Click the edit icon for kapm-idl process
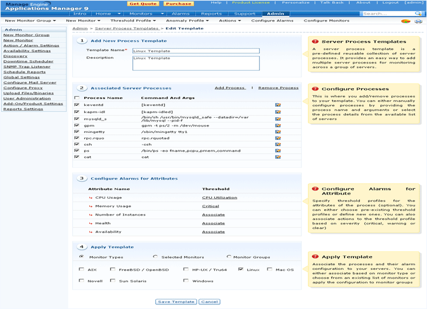This screenshot has height=309, width=427. point(278,112)
